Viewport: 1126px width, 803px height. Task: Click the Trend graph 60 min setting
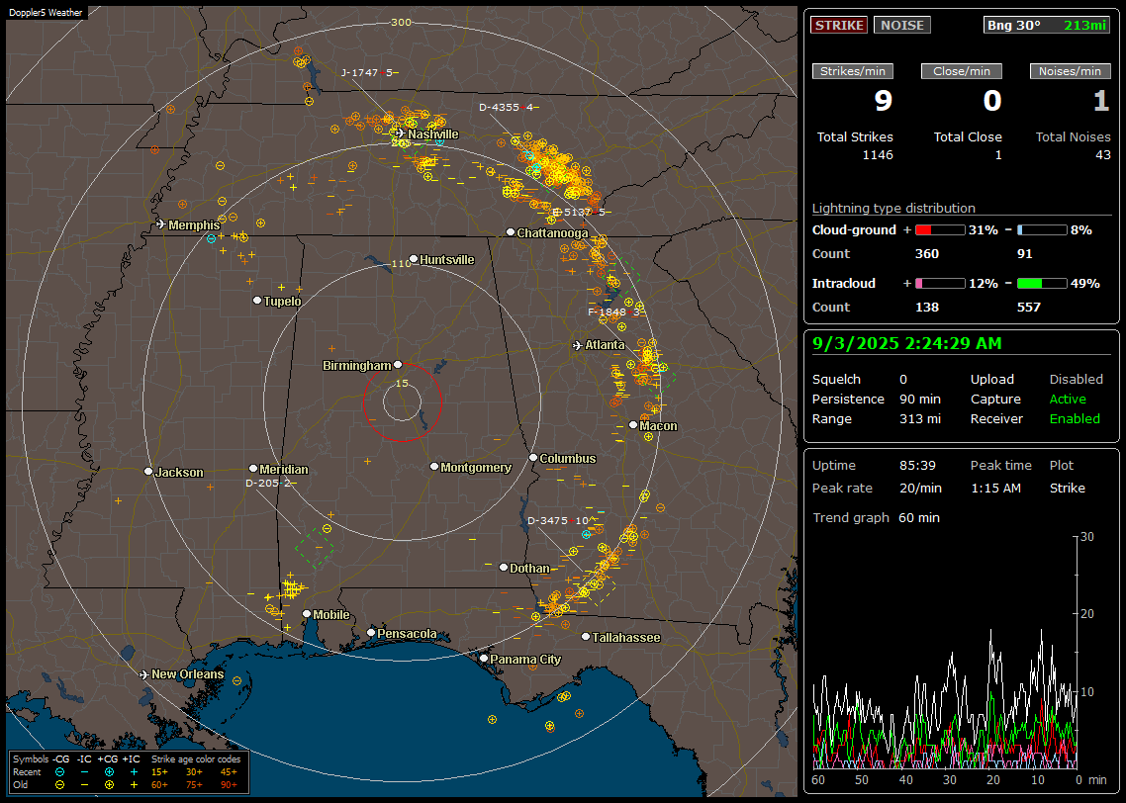919,518
